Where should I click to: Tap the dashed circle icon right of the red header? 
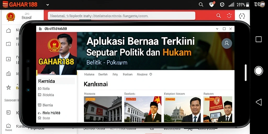click(242, 16)
